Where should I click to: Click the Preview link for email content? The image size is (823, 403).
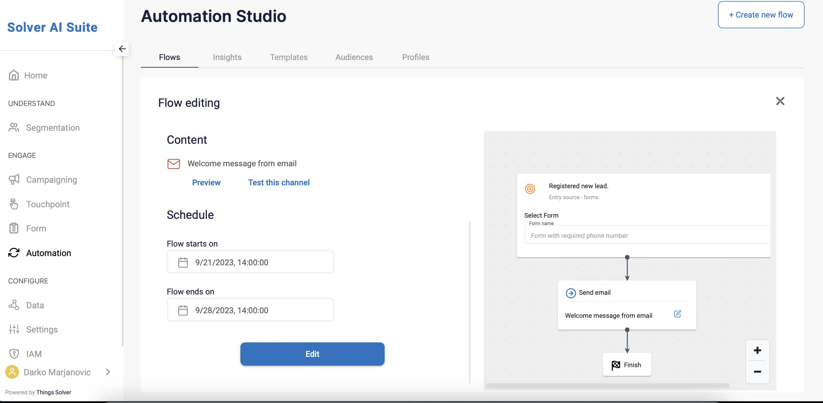coord(206,183)
